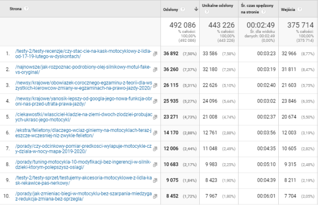This screenshot has width=318, height=205.
Task: Open row 10 zmieniac-biegi external link icon
Action: [x=155, y=196]
